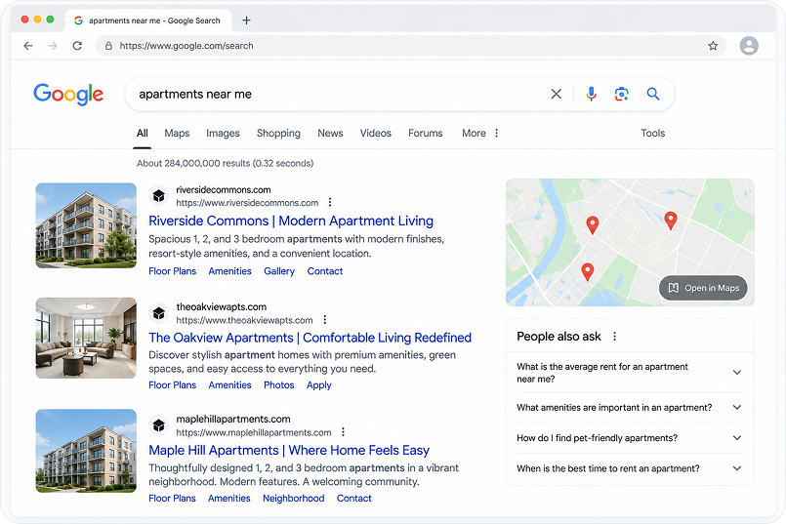Switch to the Maps search tab

coord(177,134)
